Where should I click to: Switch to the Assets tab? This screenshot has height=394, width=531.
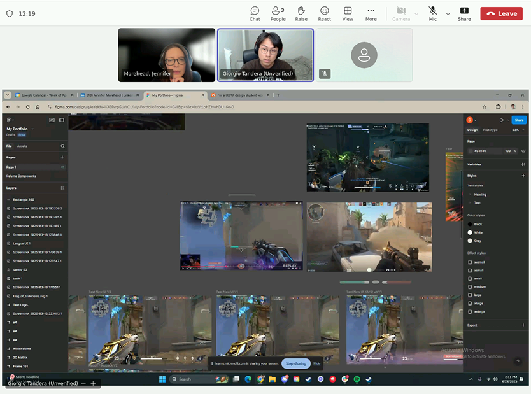(x=22, y=146)
